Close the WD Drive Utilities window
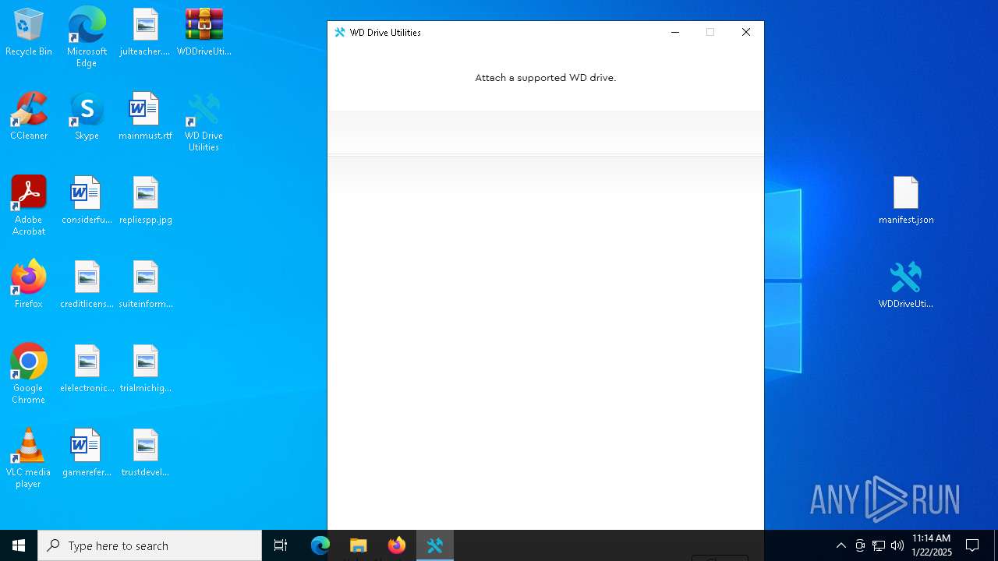Image resolution: width=998 pixels, height=561 pixels. tap(746, 33)
